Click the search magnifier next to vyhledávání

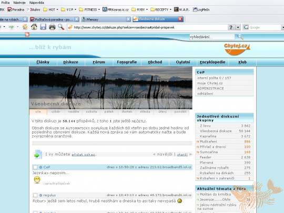[240, 37]
